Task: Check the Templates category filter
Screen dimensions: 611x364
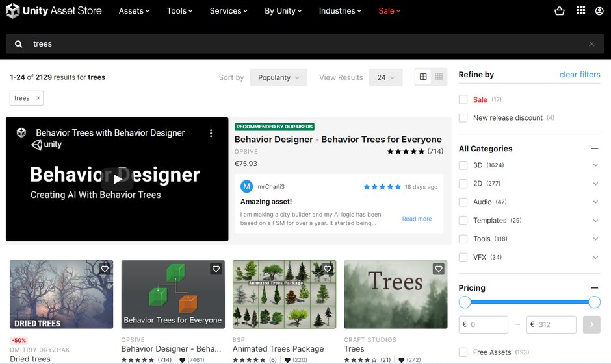Action: click(463, 221)
